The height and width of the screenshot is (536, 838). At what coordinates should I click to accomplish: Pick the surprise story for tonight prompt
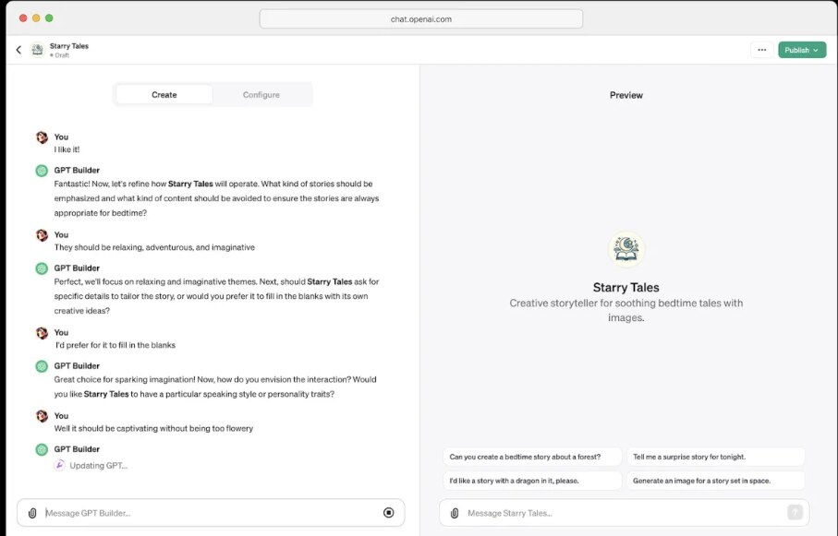pyautogui.click(x=715, y=457)
